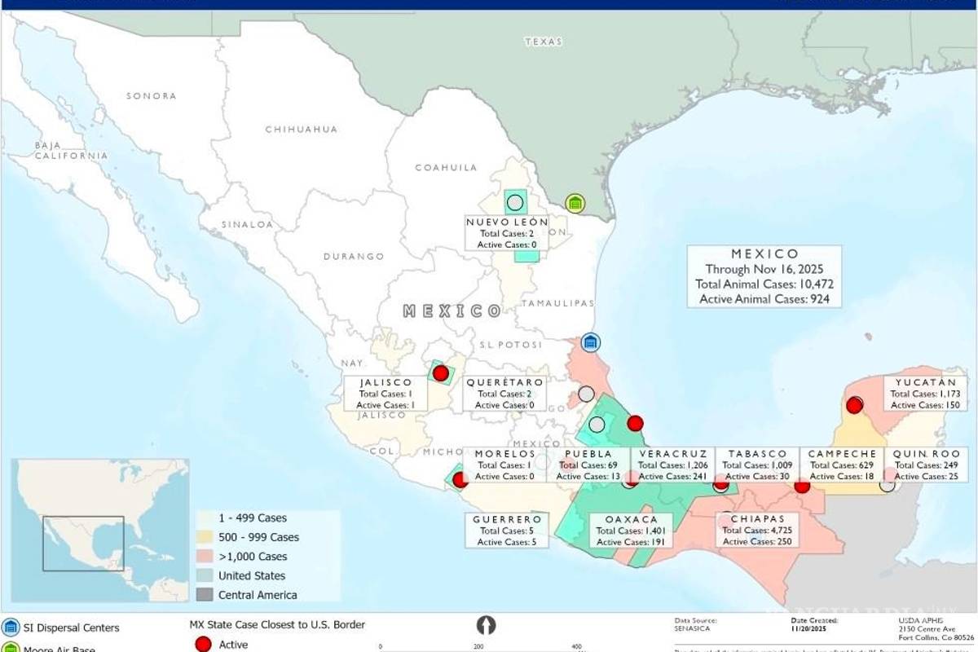Click the Chiapas total cases info box
This screenshot has height=652, width=978.
tap(757, 528)
